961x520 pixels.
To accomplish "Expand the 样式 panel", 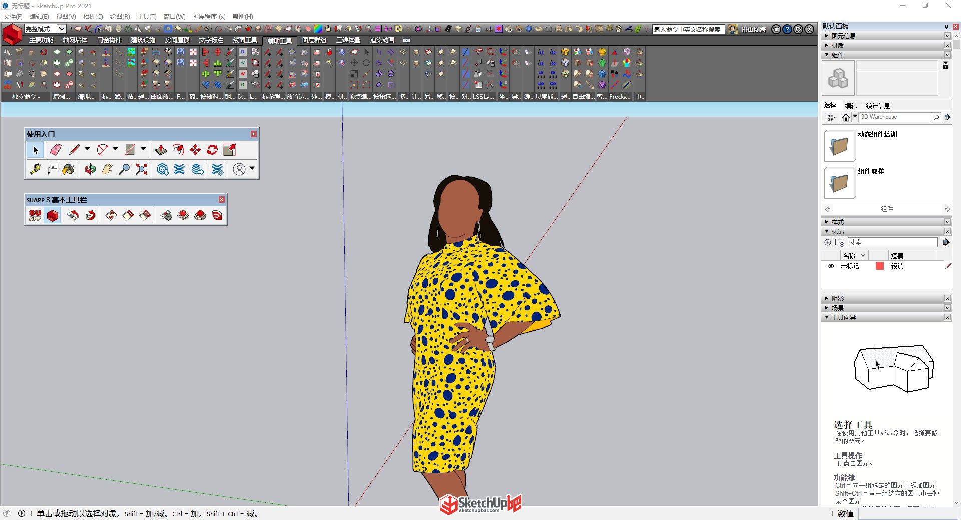I will pos(886,222).
